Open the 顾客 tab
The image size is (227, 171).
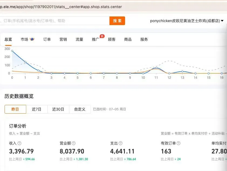(x=112, y=39)
